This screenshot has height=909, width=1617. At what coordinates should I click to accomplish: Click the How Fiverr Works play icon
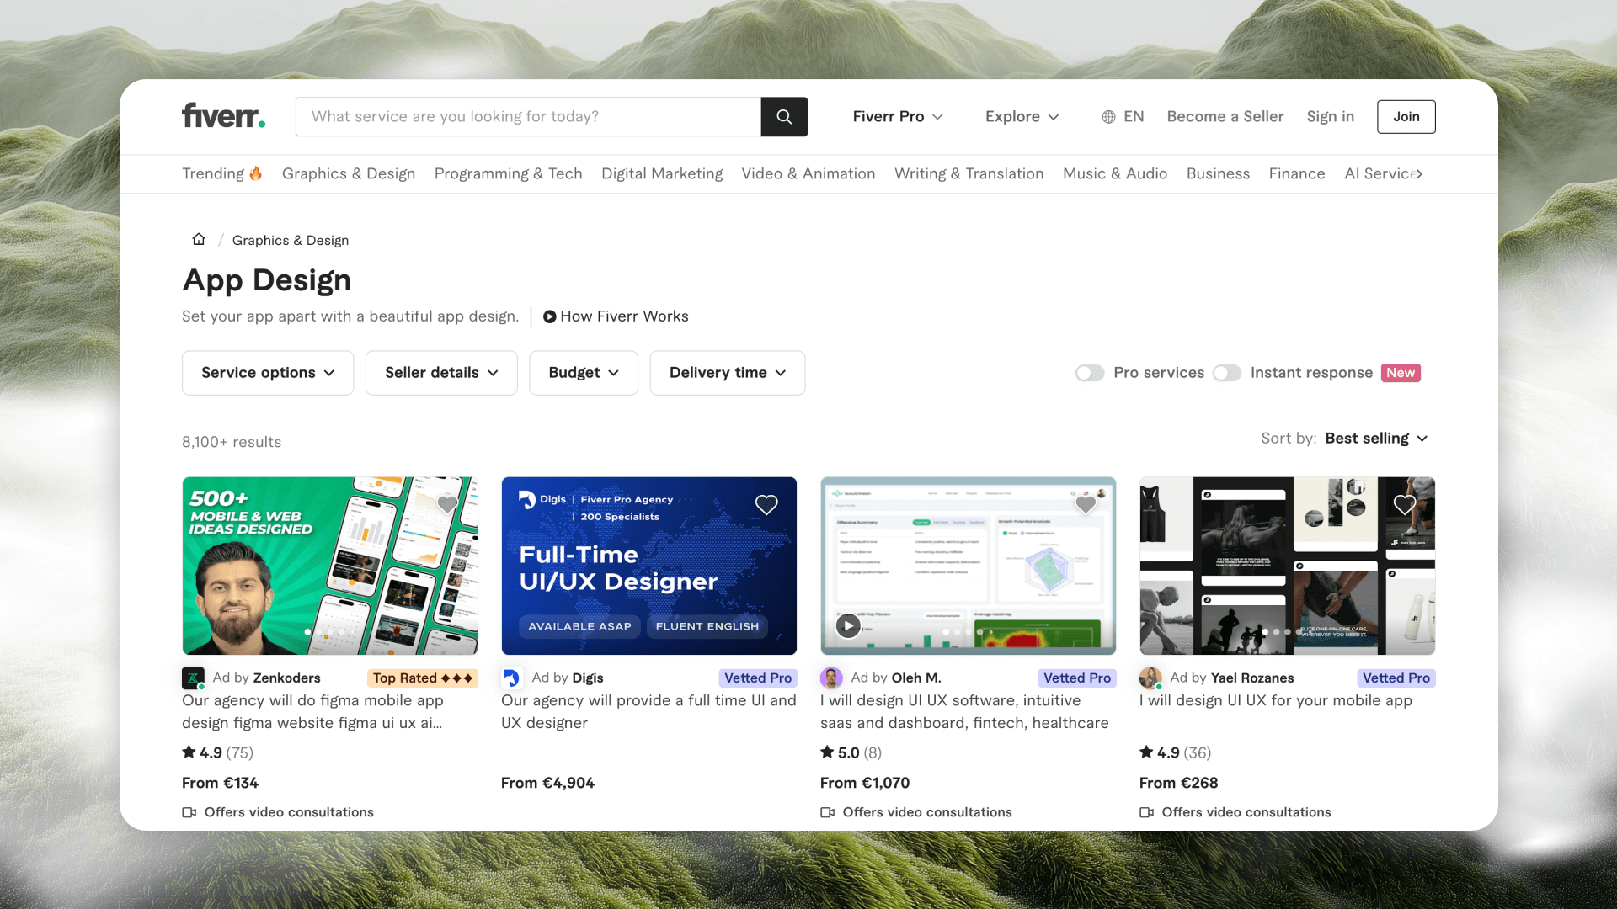point(549,316)
